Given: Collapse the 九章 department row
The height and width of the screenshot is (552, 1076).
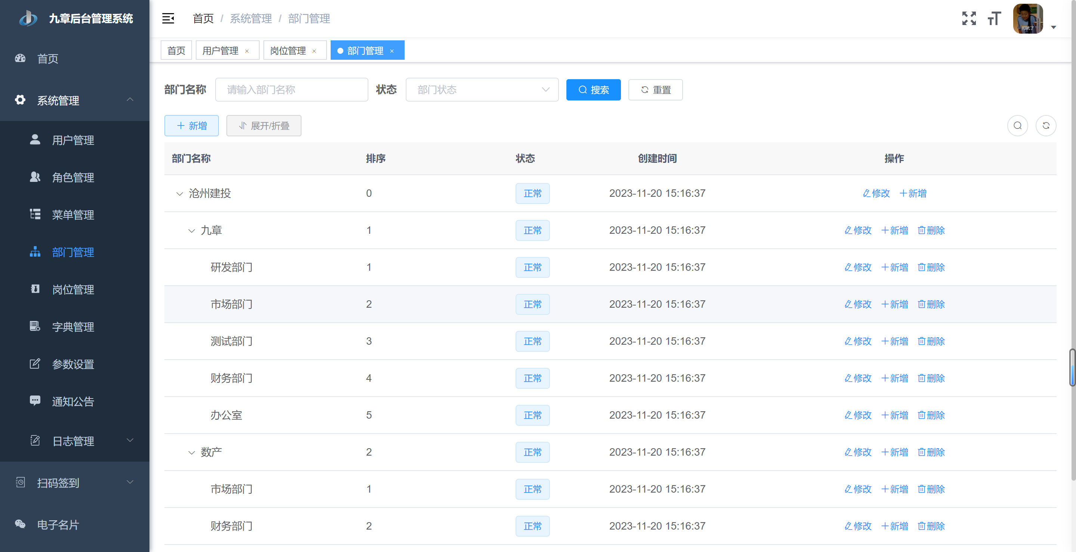Looking at the screenshot, I should [x=191, y=231].
